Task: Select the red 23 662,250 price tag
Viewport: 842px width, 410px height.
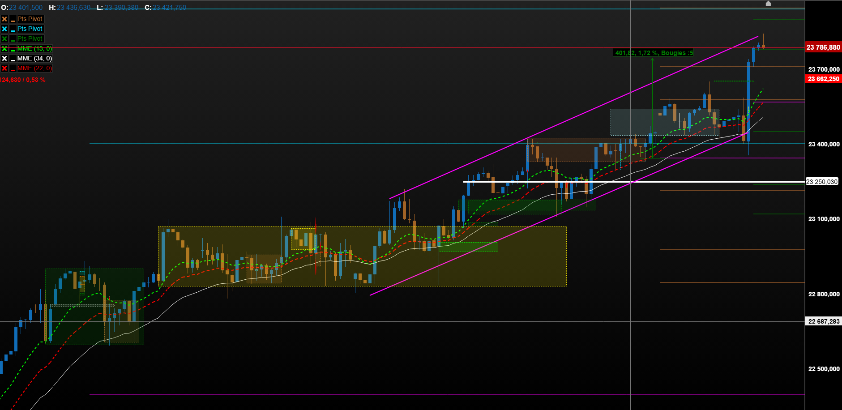Action: point(823,79)
